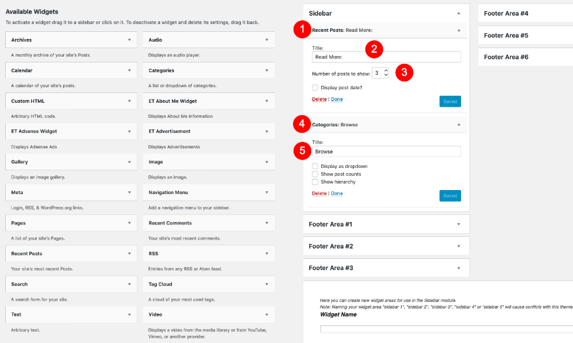
Task: Expand Footer Area #5 panel
Action: (525, 35)
